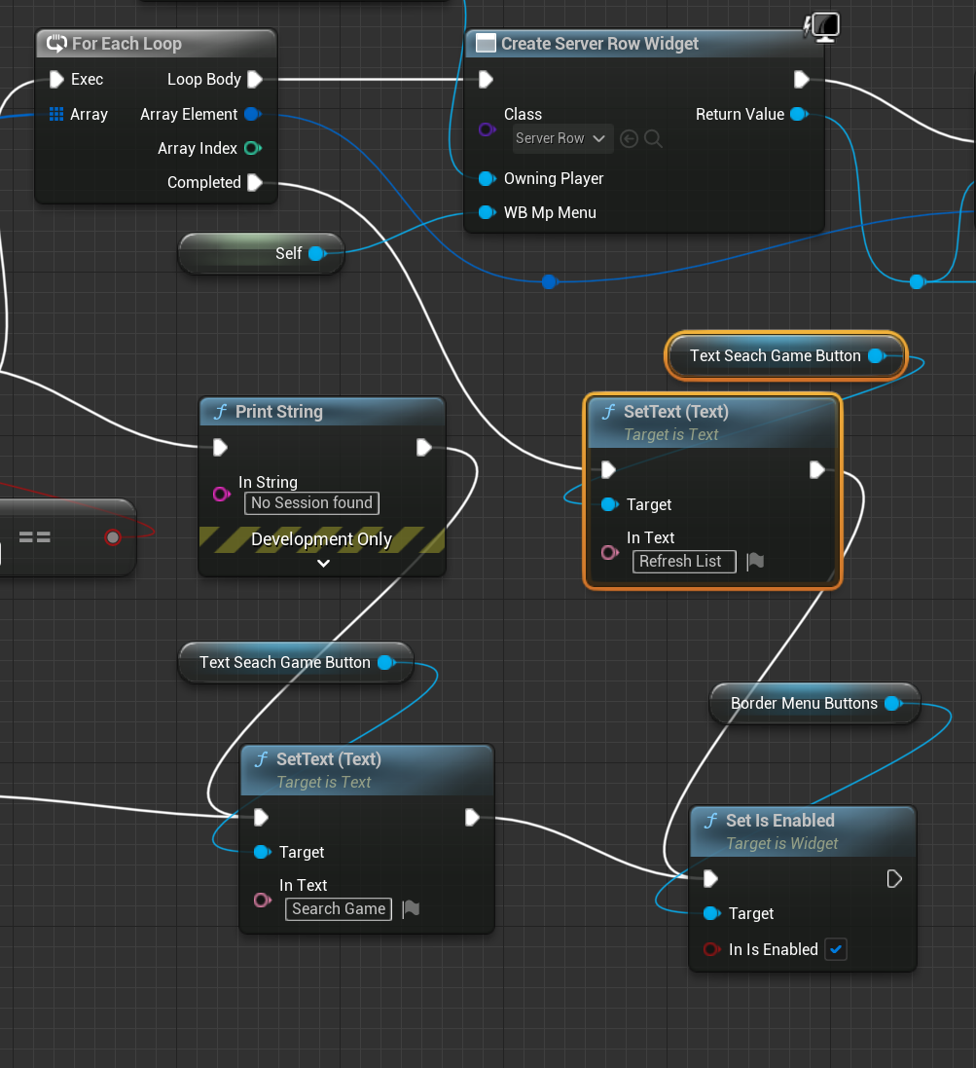Viewport: 976px width, 1068px height.
Task: Click Create Server Row Widget exec output pin
Action: (x=802, y=80)
